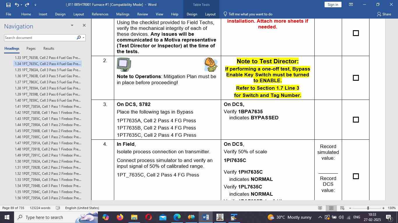Switch to the Results tab in Navigation

click(x=49, y=48)
